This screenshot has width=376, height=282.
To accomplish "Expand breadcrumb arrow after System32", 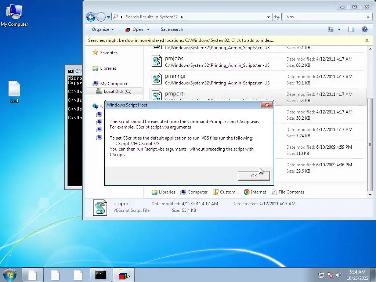I will (182, 17).
